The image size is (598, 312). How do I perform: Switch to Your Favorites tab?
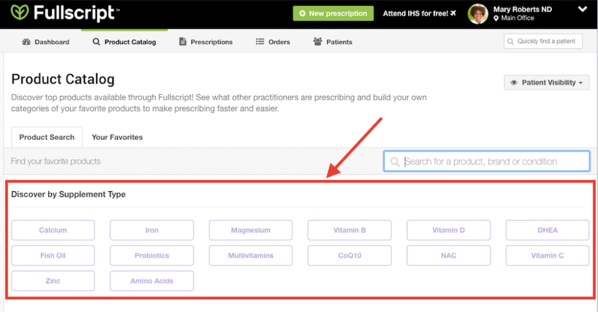point(117,137)
